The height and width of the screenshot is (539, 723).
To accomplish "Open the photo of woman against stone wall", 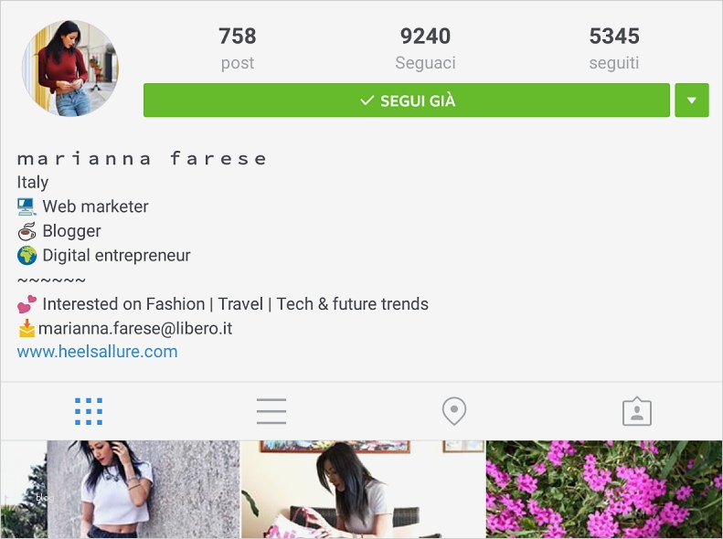I will (121, 490).
